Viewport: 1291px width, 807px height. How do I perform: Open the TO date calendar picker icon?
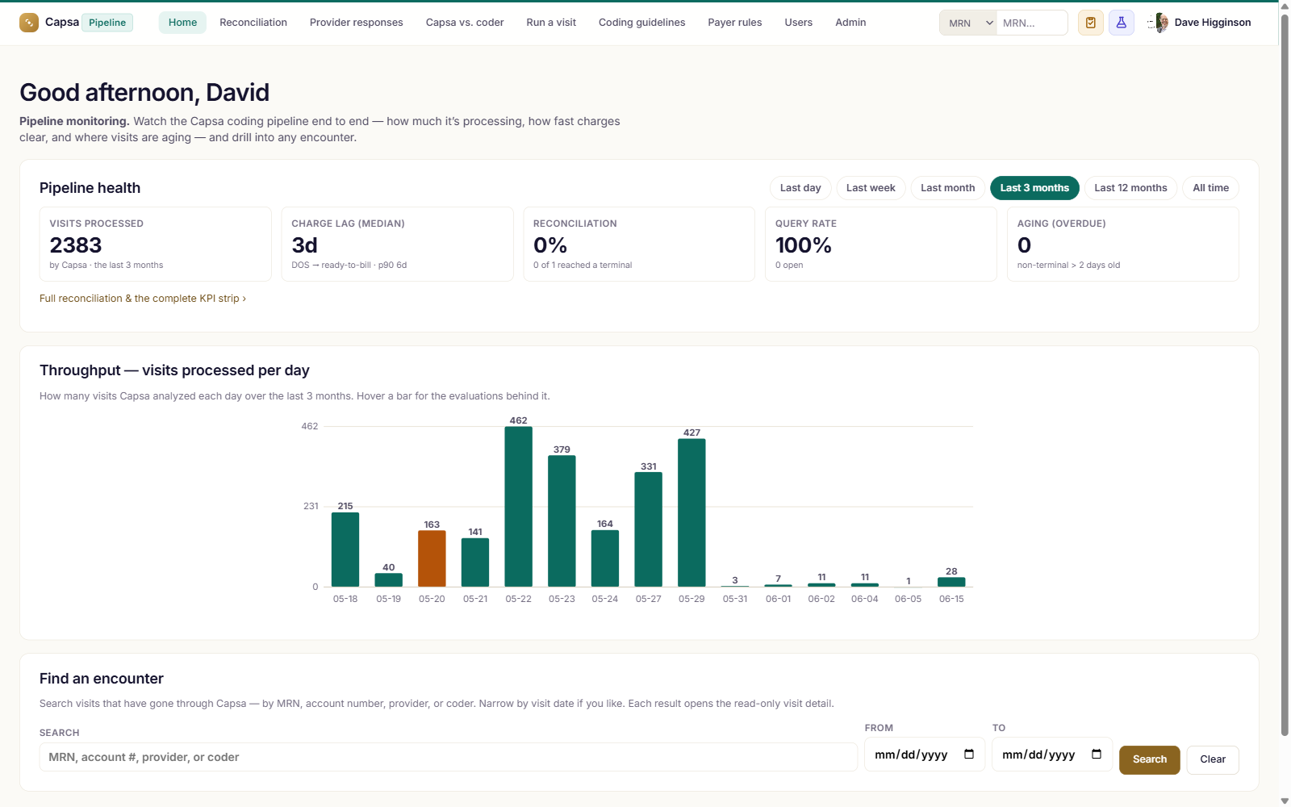coord(1097,755)
